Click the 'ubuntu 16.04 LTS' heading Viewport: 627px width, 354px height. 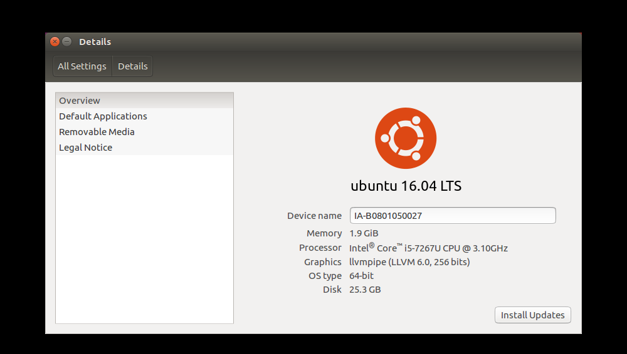click(x=406, y=186)
